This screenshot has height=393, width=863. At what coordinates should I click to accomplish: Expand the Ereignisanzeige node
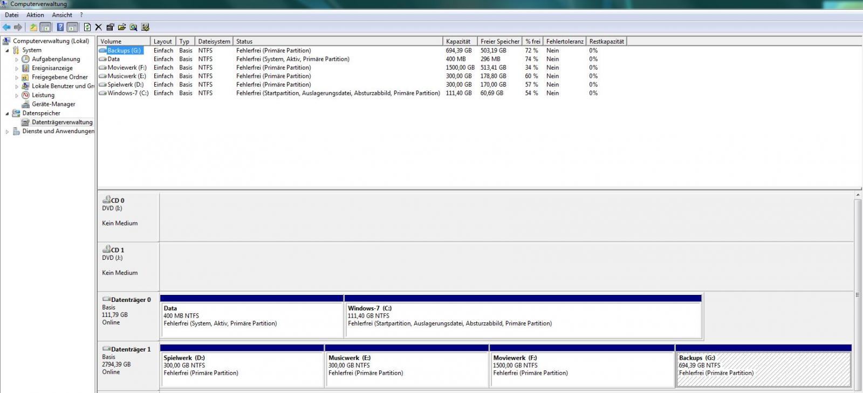[x=17, y=68]
